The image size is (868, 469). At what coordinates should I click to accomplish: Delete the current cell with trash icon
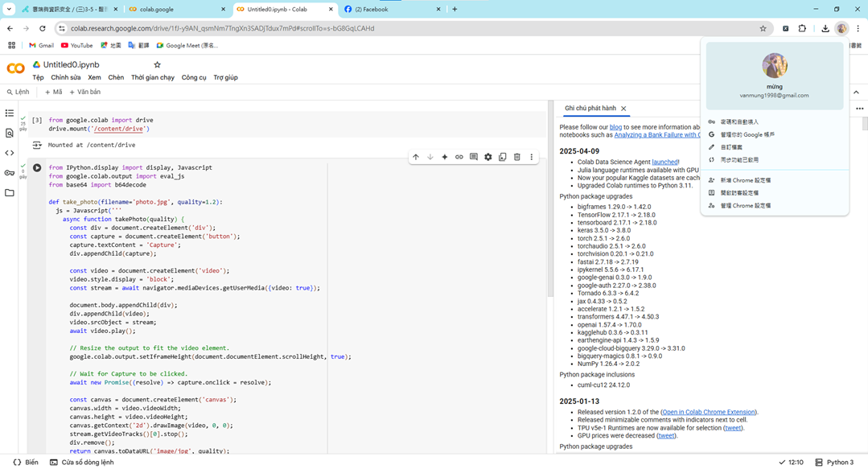(x=516, y=157)
